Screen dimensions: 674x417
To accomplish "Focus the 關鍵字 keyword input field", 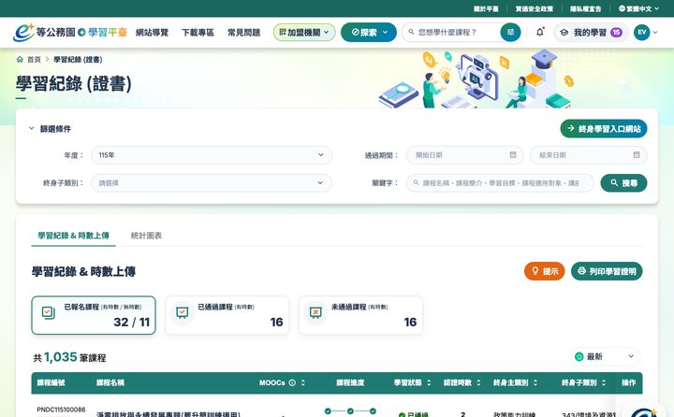I will (500, 183).
